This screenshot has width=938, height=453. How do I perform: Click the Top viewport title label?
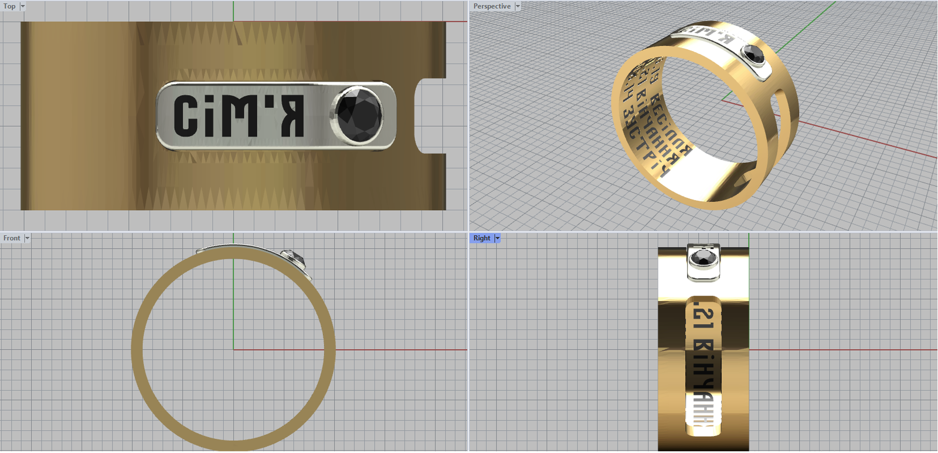tap(9, 6)
